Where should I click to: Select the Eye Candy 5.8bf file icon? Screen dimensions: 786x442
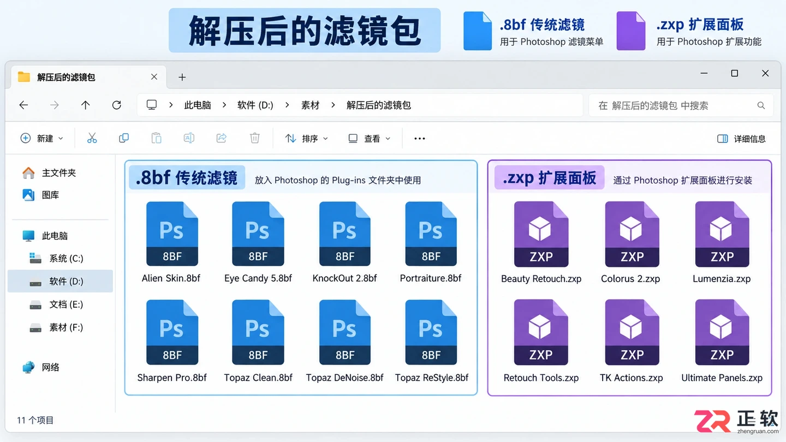pyautogui.click(x=258, y=234)
